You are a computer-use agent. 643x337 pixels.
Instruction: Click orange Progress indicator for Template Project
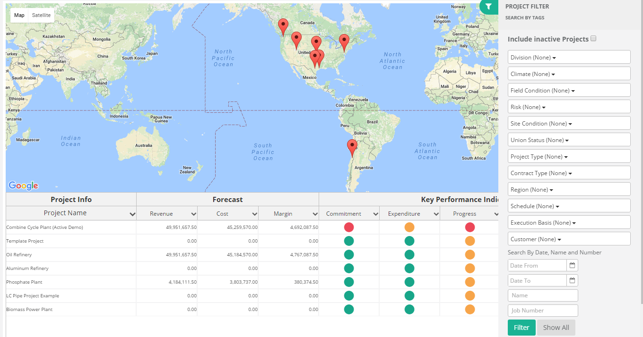pos(469,241)
